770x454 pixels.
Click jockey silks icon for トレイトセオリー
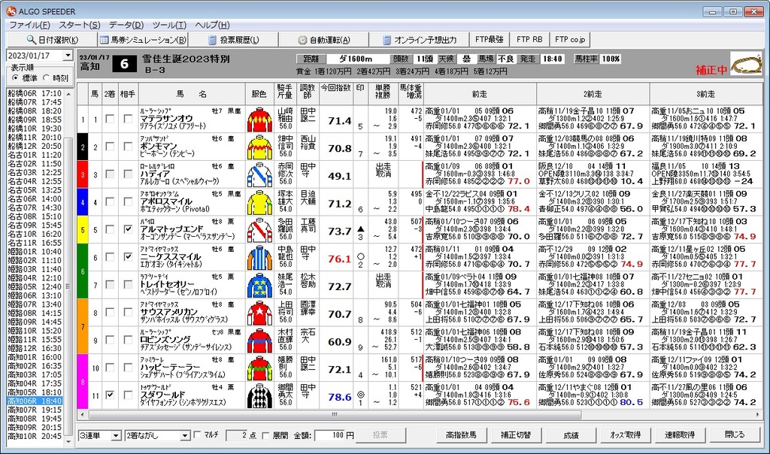(x=259, y=286)
